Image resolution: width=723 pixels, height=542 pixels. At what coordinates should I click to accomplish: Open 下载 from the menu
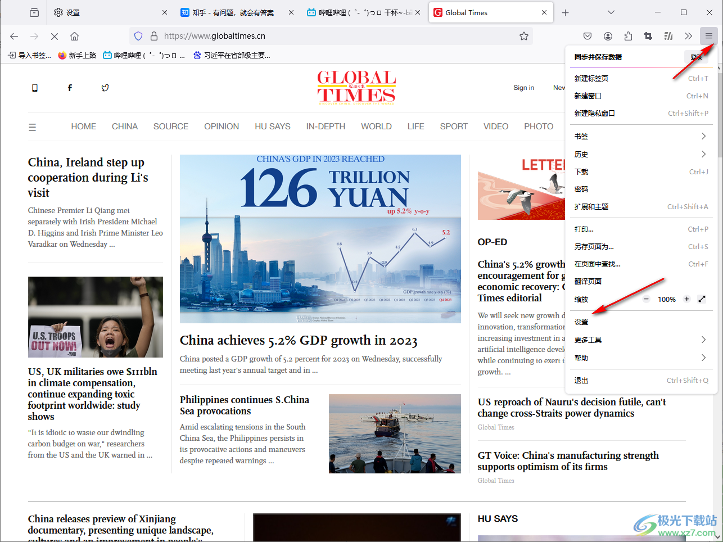click(x=640, y=171)
